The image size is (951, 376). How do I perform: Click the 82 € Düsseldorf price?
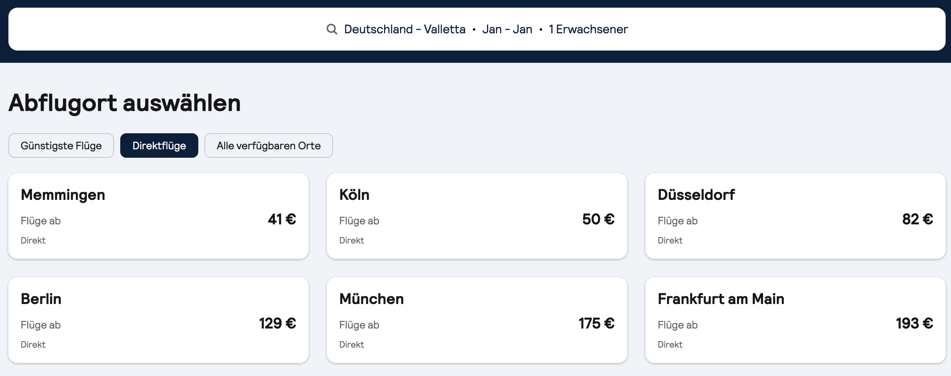point(917,219)
